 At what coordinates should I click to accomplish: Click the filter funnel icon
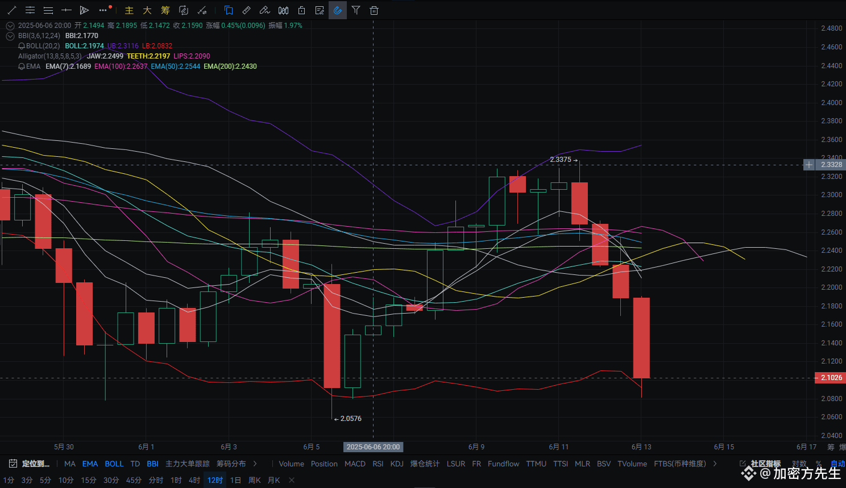356,10
